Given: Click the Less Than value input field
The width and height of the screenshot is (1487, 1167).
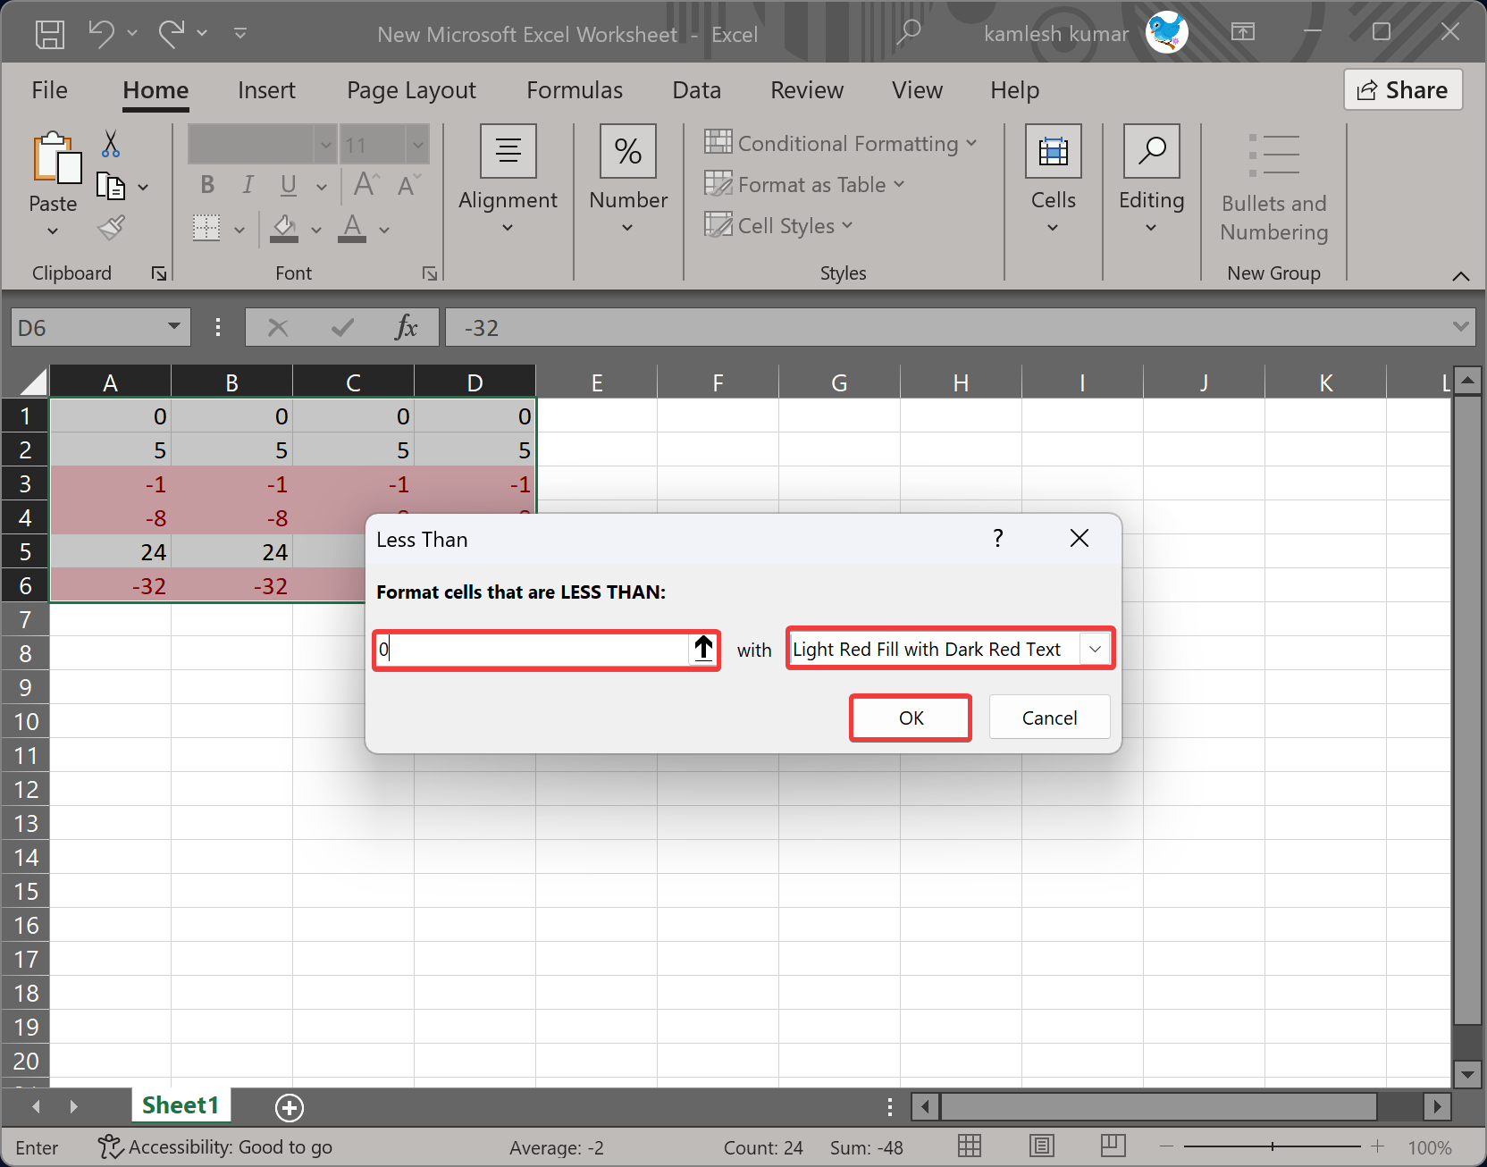Looking at the screenshot, I should pos(533,650).
